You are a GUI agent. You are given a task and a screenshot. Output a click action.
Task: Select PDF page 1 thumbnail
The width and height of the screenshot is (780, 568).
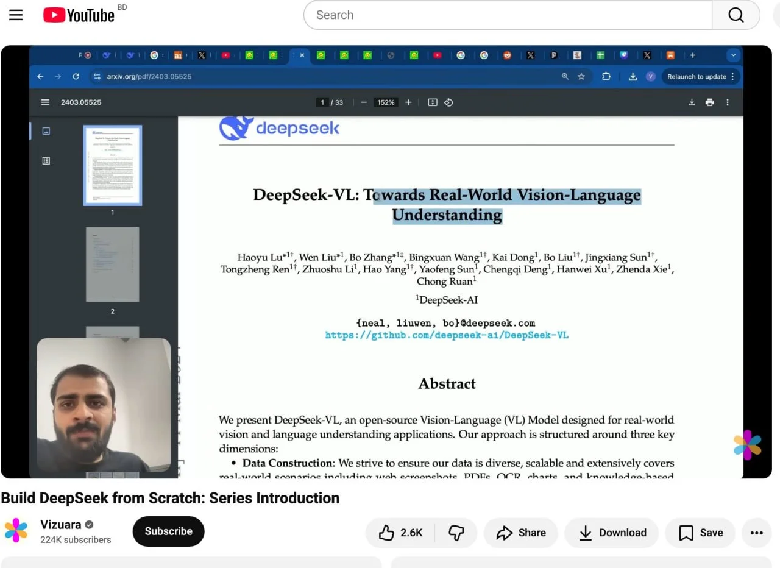(112, 165)
